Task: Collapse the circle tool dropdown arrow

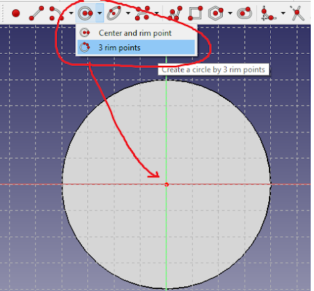Action: [100, 13]
